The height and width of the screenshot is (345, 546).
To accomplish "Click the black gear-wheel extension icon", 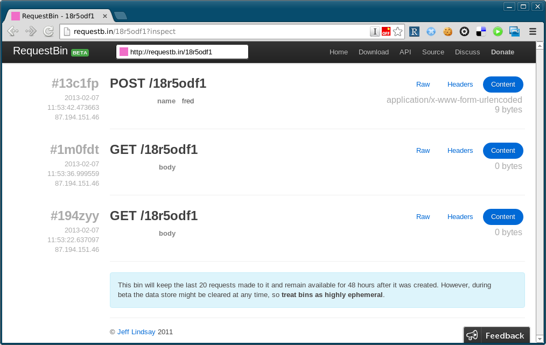I will (x=464, y=32).
